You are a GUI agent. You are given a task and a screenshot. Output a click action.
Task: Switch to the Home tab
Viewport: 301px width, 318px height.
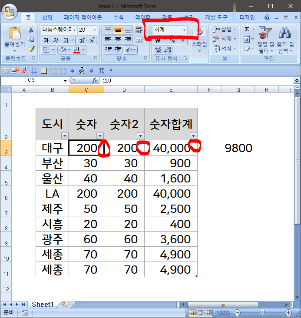[x=28, y=17]
